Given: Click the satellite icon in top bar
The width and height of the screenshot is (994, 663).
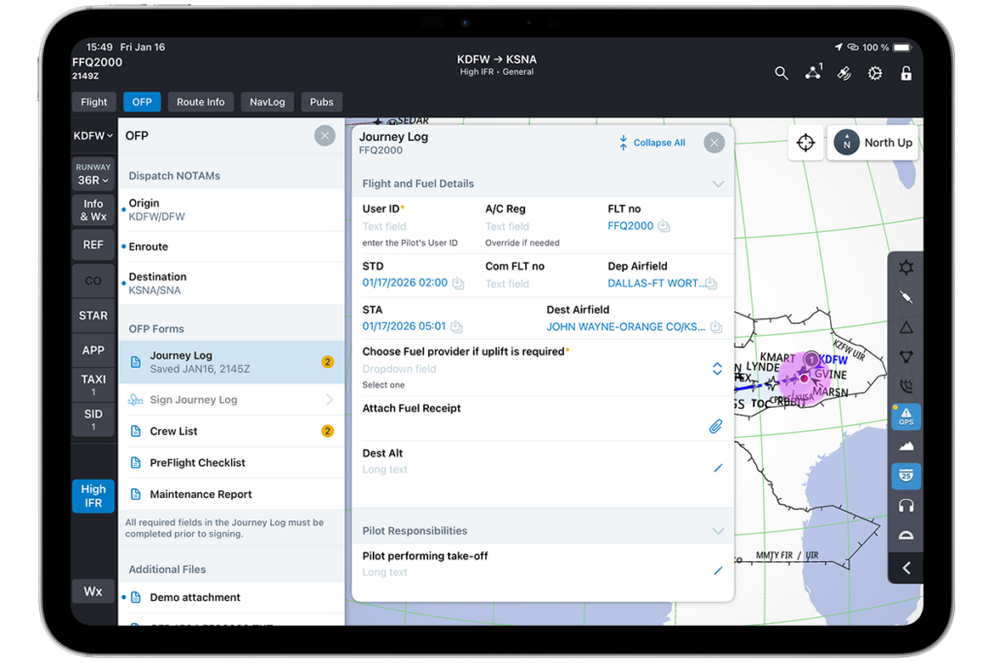Looking at the screenshot, I should 845,74.
